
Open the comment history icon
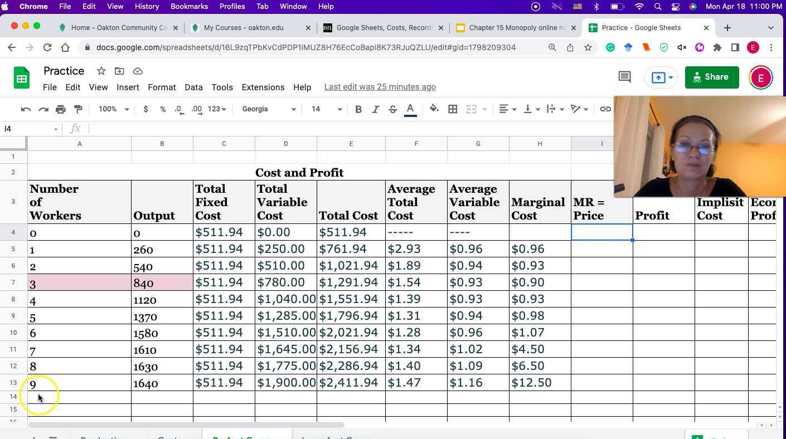point(624,77)
